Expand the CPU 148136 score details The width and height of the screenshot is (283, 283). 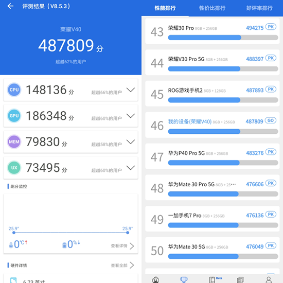[131, 90]
